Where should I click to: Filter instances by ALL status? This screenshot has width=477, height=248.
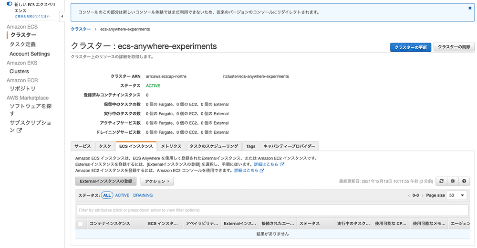click(107, 195)
